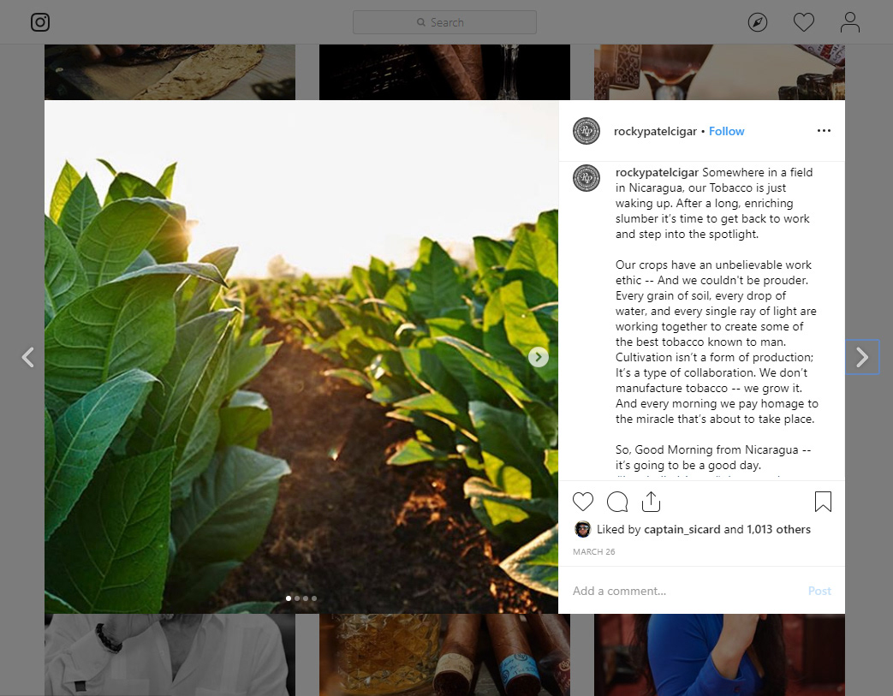Viewport: 893px width, 696px height.
Task: Go to the previous post arrow
Action: (28, 357)
